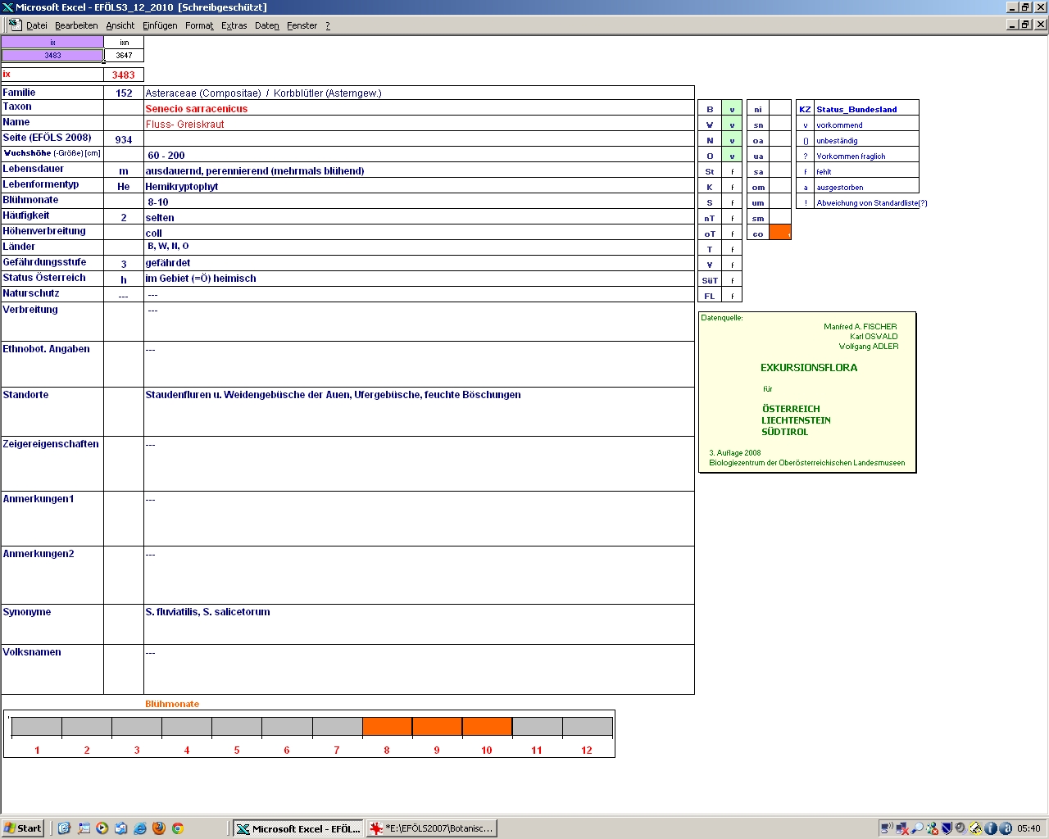1049x839 pixels.
Task: Open the Daten menu
Action: [x=267, y=25]
